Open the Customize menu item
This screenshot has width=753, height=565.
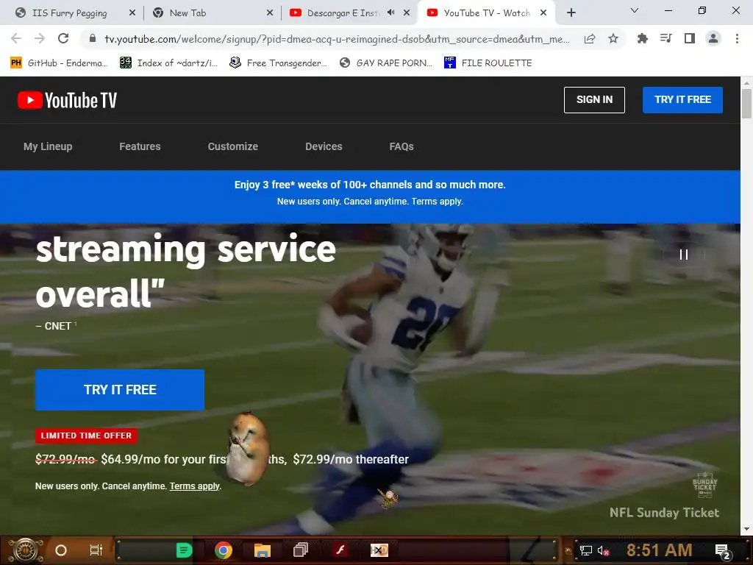(x=233, y=146)
